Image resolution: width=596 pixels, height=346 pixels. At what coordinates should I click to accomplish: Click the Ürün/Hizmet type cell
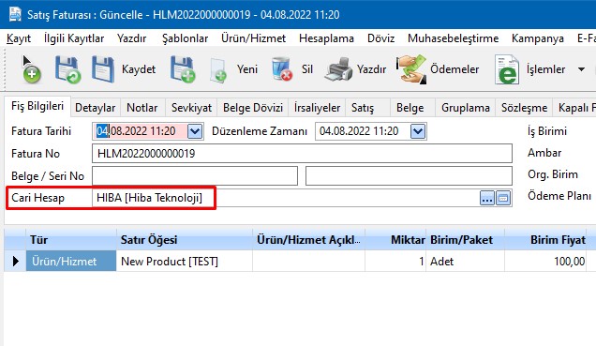pyautogui.click(x=71, y=262)
